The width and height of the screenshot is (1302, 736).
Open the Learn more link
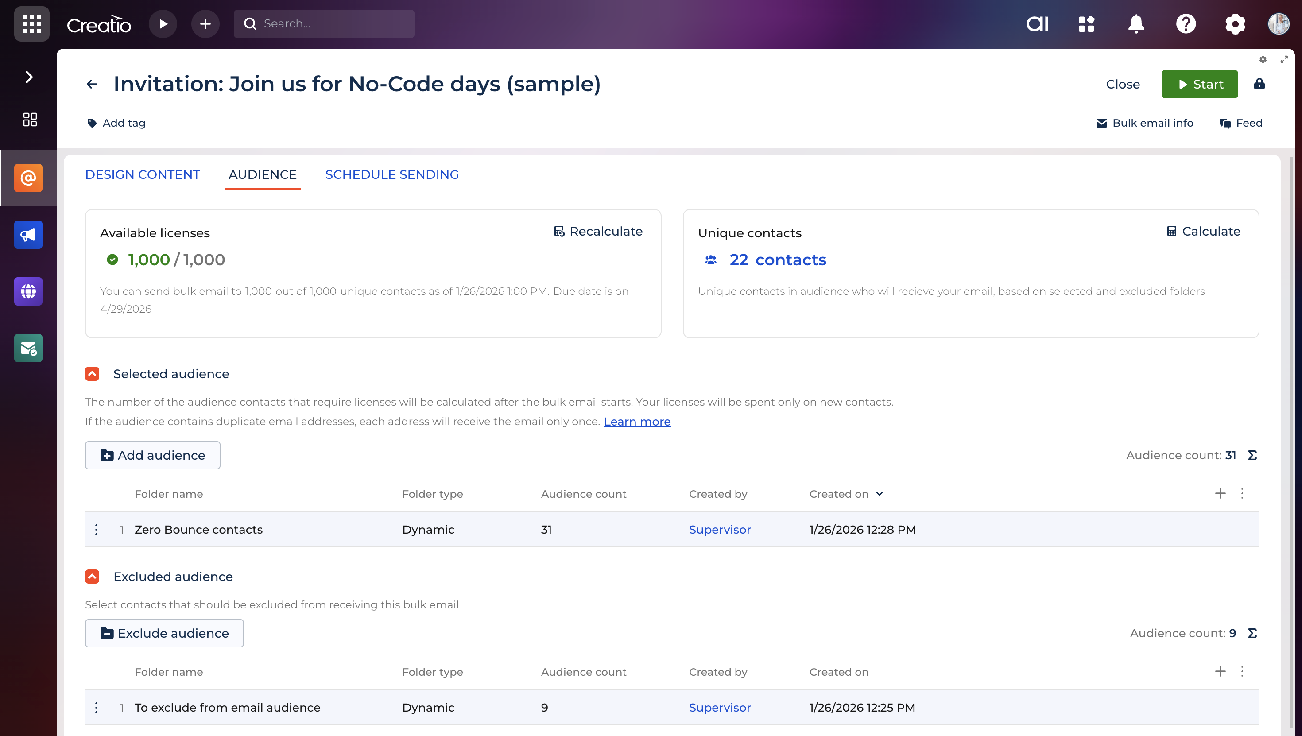(637, 422)
